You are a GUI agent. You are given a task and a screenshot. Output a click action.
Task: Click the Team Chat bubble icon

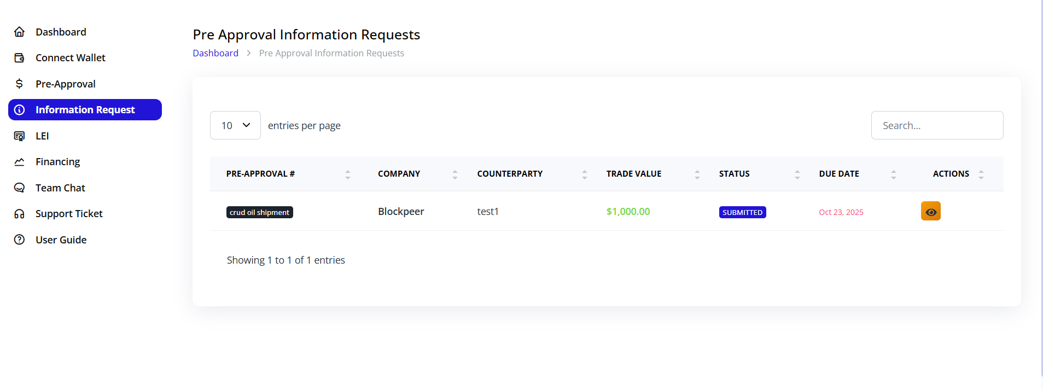pyautogui.click(x=19, y=188)
